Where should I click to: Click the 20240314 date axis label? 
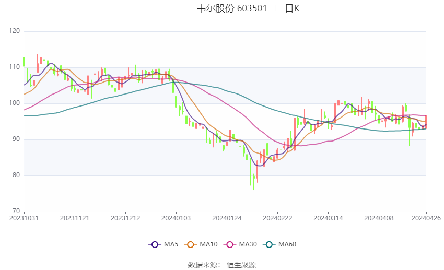[x=328, y=218]
